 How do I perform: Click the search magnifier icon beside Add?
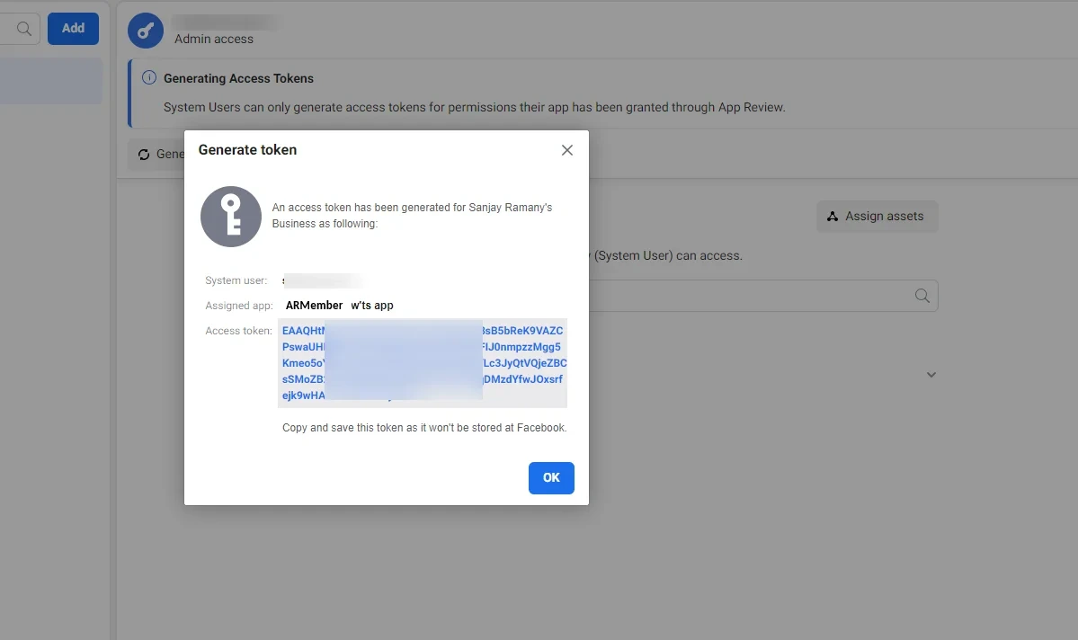(x=24, y=28)
